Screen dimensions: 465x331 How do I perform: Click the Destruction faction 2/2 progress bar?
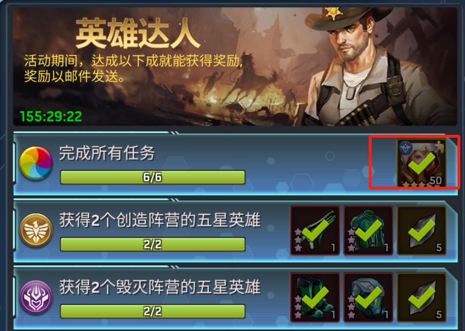coord(153,311)
